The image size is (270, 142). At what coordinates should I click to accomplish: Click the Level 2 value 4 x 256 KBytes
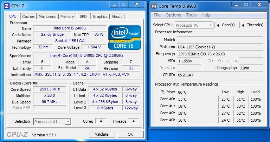(x=105, y=102)
